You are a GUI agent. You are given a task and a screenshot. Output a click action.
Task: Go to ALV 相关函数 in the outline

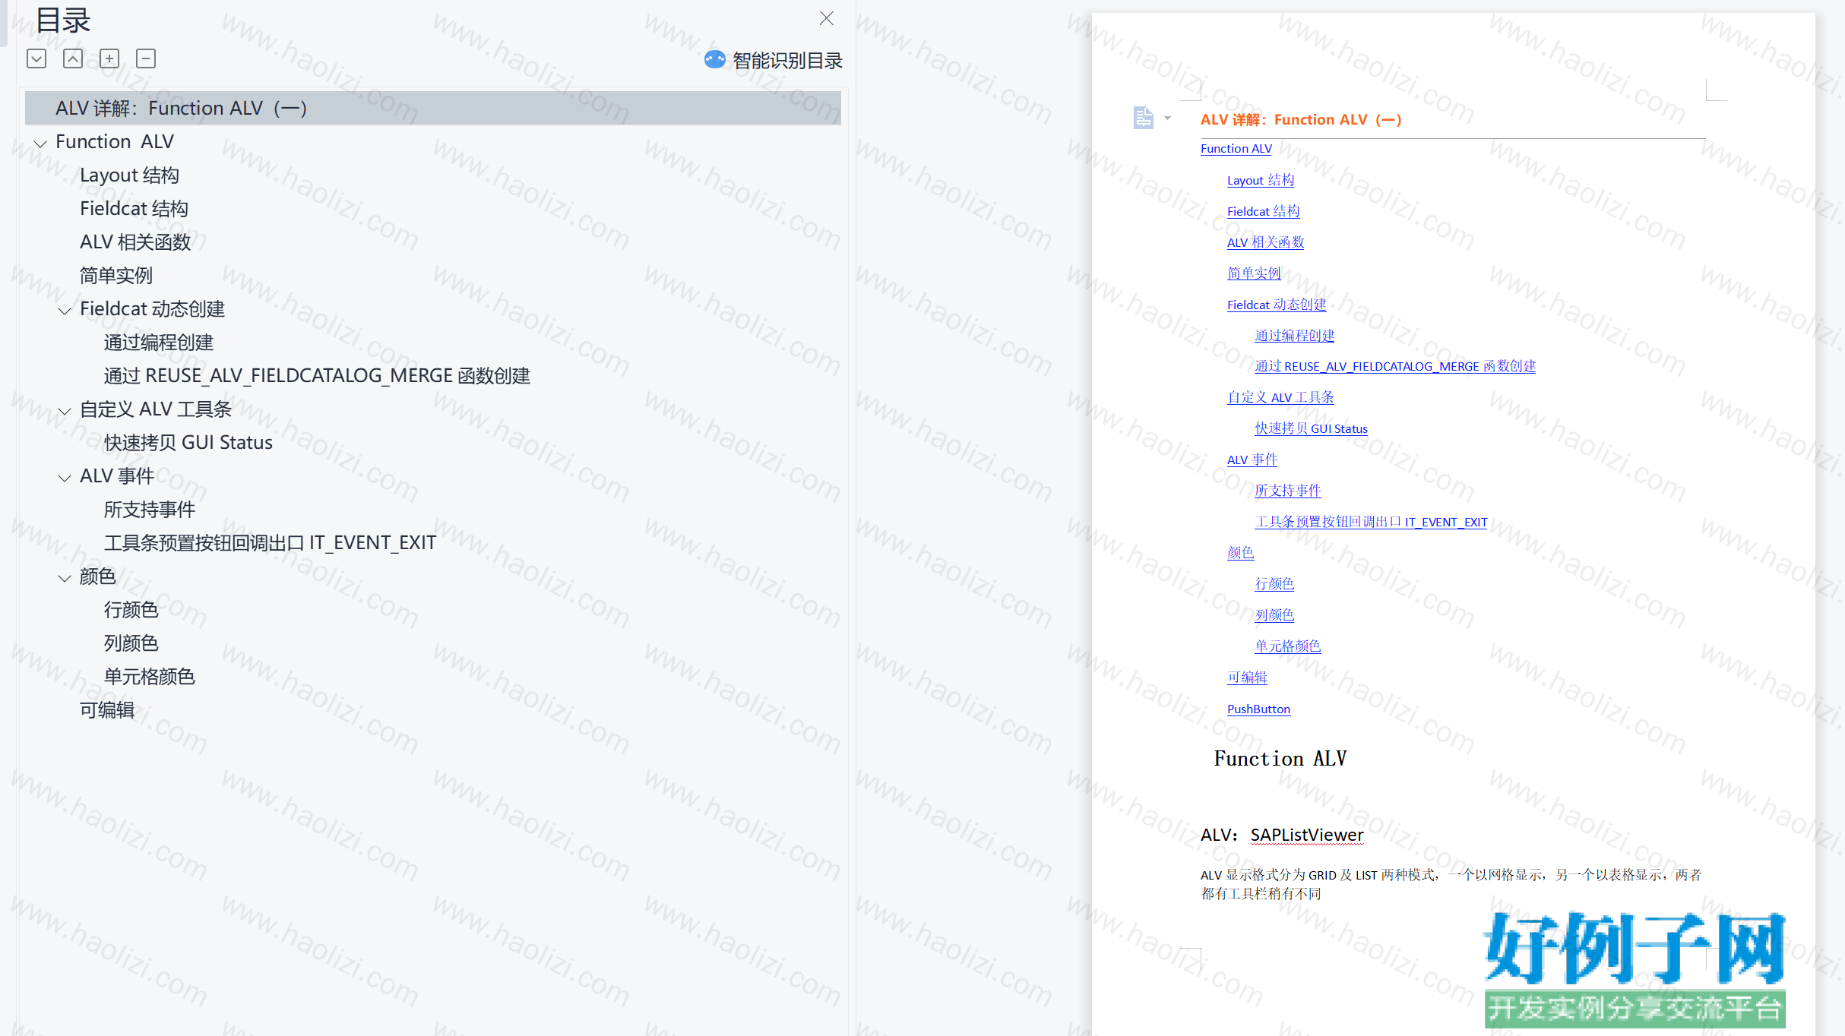(135, 242)
